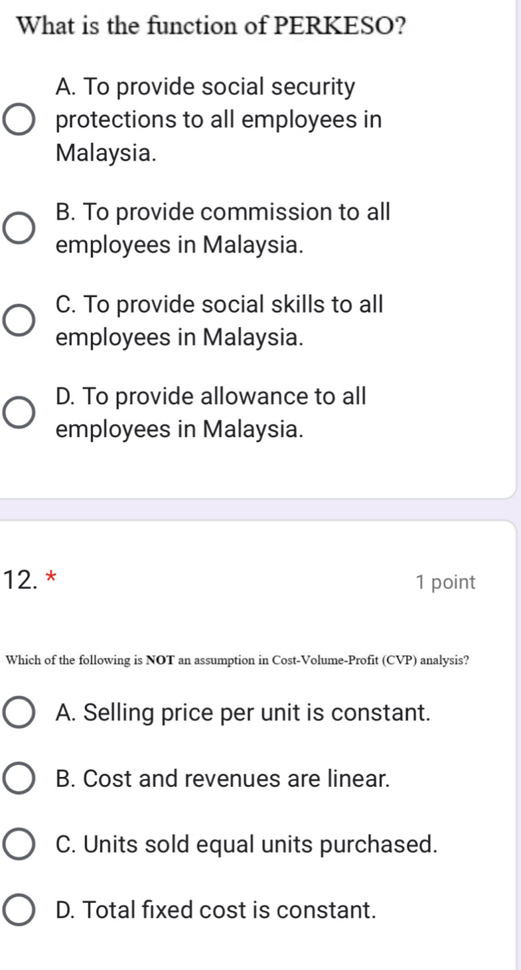This screenshot has width=521, height=970.
Task: Tap text 'C. Units sold equal units purchased.'
Action: 248,845
